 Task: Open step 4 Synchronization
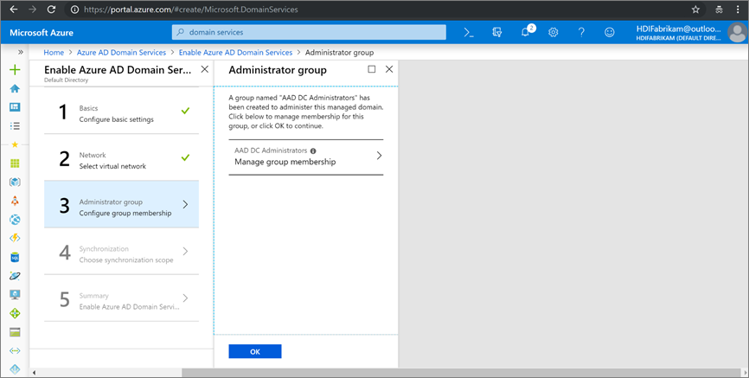click(121, 252)
